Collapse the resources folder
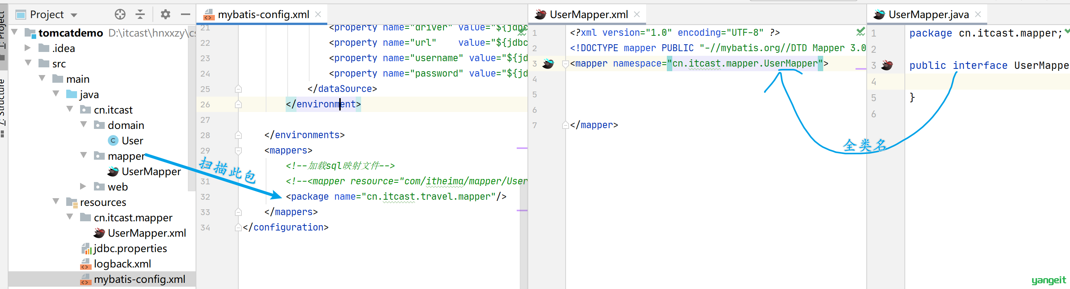 point(56,201)
